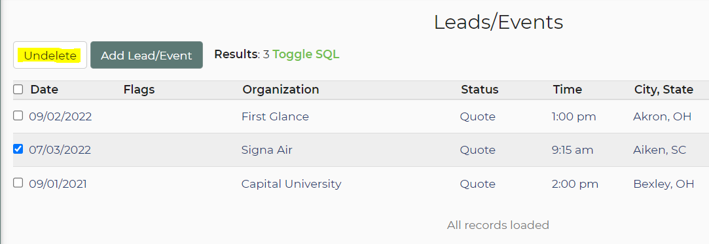Viewport: 709px width, 244px height.
Task: Click the Add Lead/Event button
Action: [x=147, y=55]
